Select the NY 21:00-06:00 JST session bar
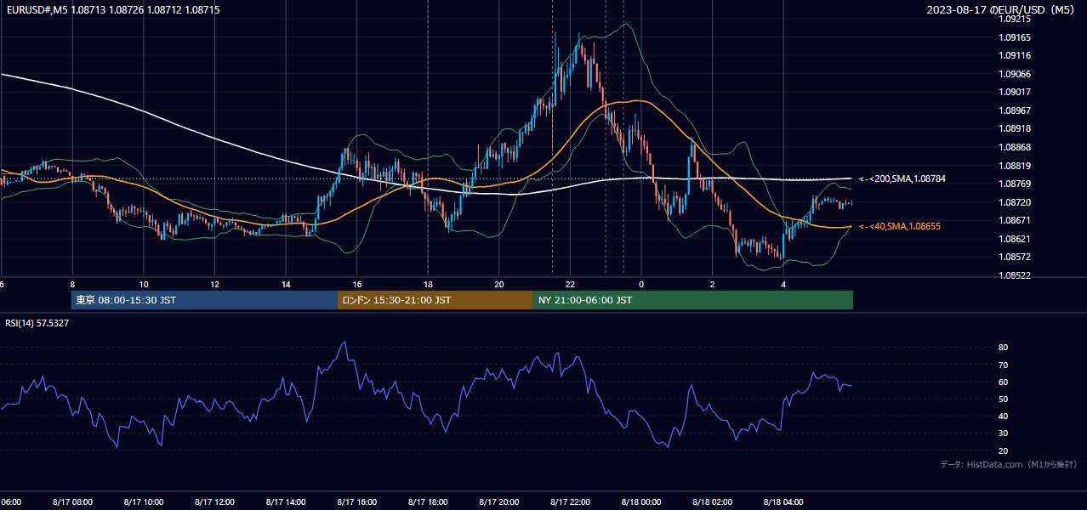The image size is (1087, 510). tap(693, 300)
